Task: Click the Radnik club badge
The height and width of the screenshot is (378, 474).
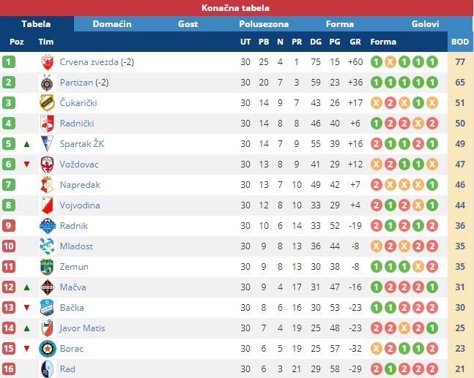Action: 48,226
